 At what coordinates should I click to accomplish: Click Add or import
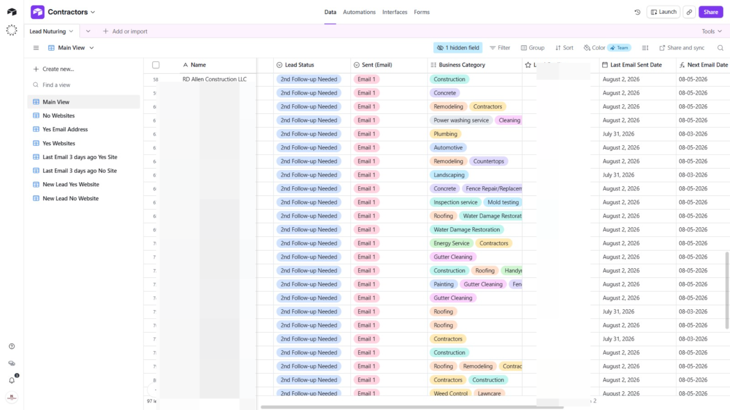click(x=125, y=31)
